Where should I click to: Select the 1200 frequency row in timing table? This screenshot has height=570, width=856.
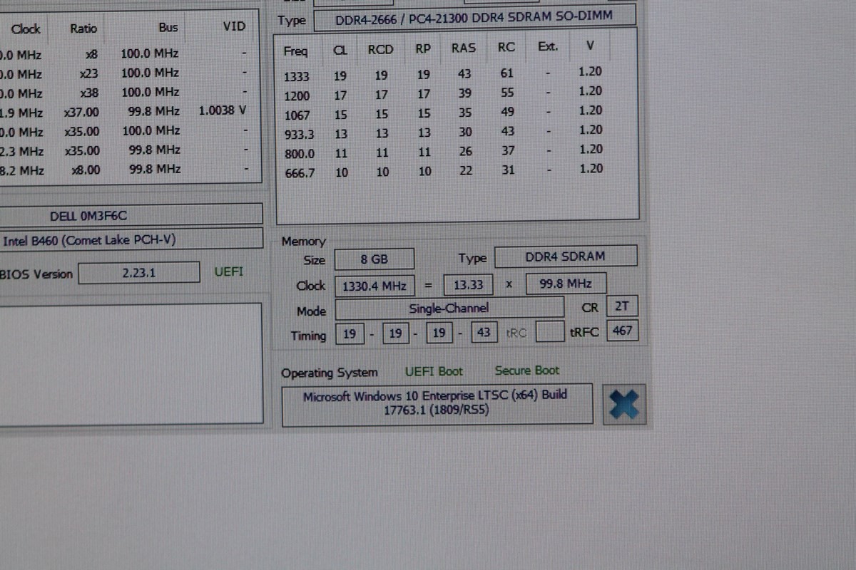(444, 93)
